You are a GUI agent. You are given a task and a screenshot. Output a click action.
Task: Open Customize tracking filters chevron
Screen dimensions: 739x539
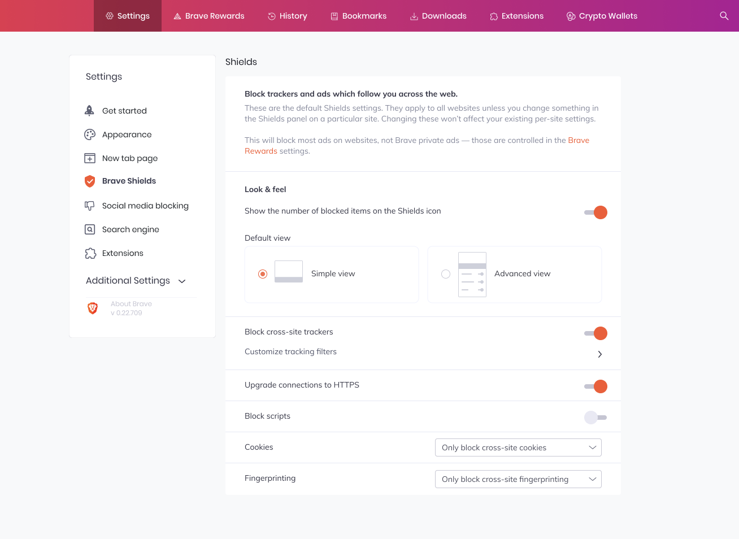[599, 354]
